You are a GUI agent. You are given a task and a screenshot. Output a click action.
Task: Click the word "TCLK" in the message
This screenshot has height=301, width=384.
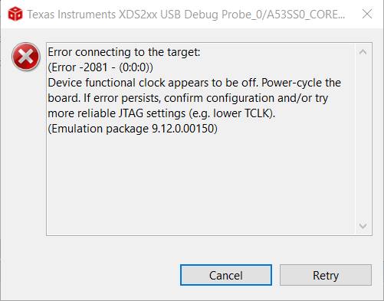[x=257, y=113]
